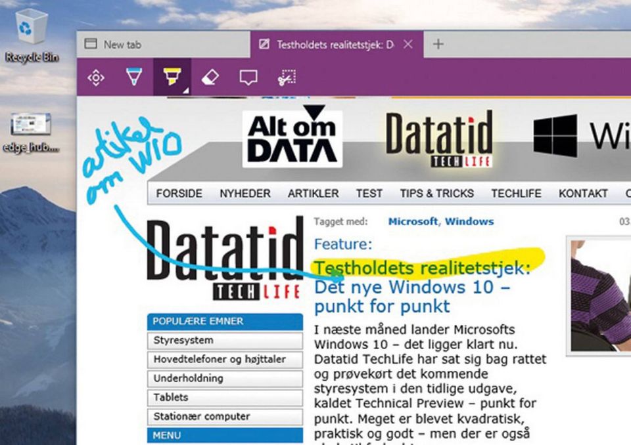Click the Windows tag link

click(469, 222)
